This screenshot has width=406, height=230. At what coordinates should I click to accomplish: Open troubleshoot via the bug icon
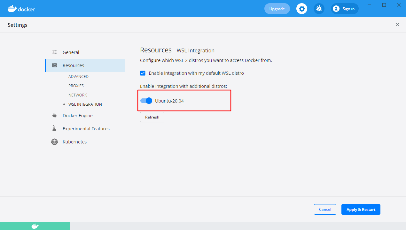coord(319,9)
